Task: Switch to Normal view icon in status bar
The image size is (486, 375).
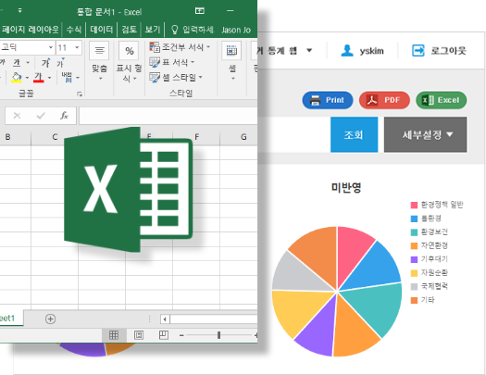Action: [x=114, y=334]
